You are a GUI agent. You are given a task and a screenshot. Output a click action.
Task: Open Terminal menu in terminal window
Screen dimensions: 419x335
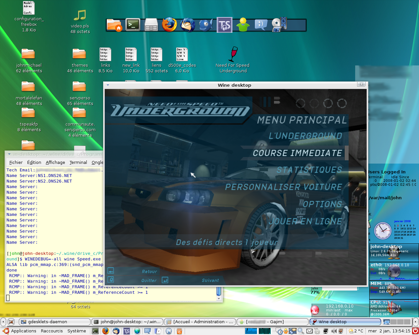(78, 162)
